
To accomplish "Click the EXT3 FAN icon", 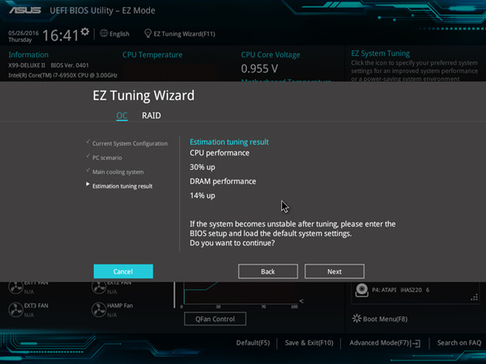I will [x=15, y=310].
